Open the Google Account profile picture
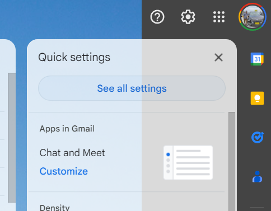The height and width of the screenshot is (211, 271). click(252, 17)
